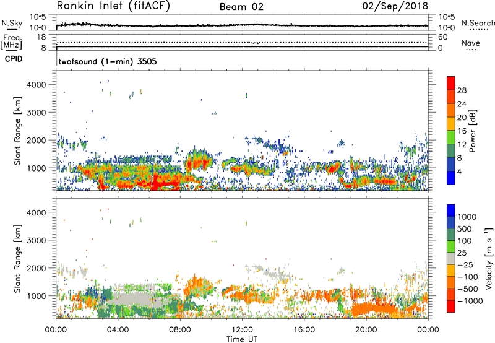Pick the Velocity colorbar segment between 100 and 500
Viewport: 495px width, 343px height.
(451, 235)
